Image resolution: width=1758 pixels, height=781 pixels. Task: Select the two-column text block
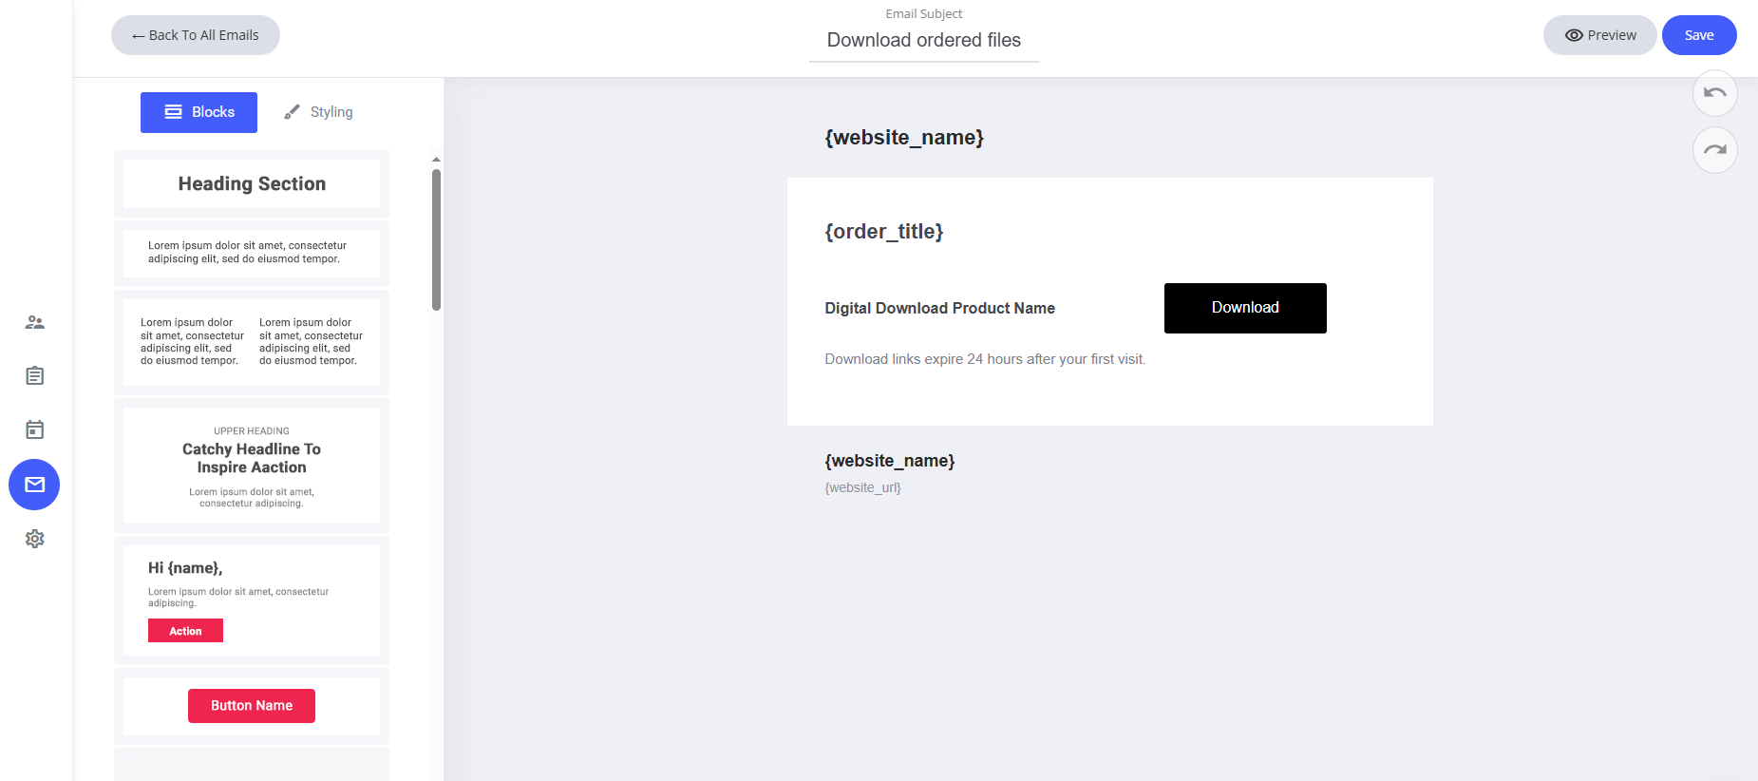[x=252, y=342]
